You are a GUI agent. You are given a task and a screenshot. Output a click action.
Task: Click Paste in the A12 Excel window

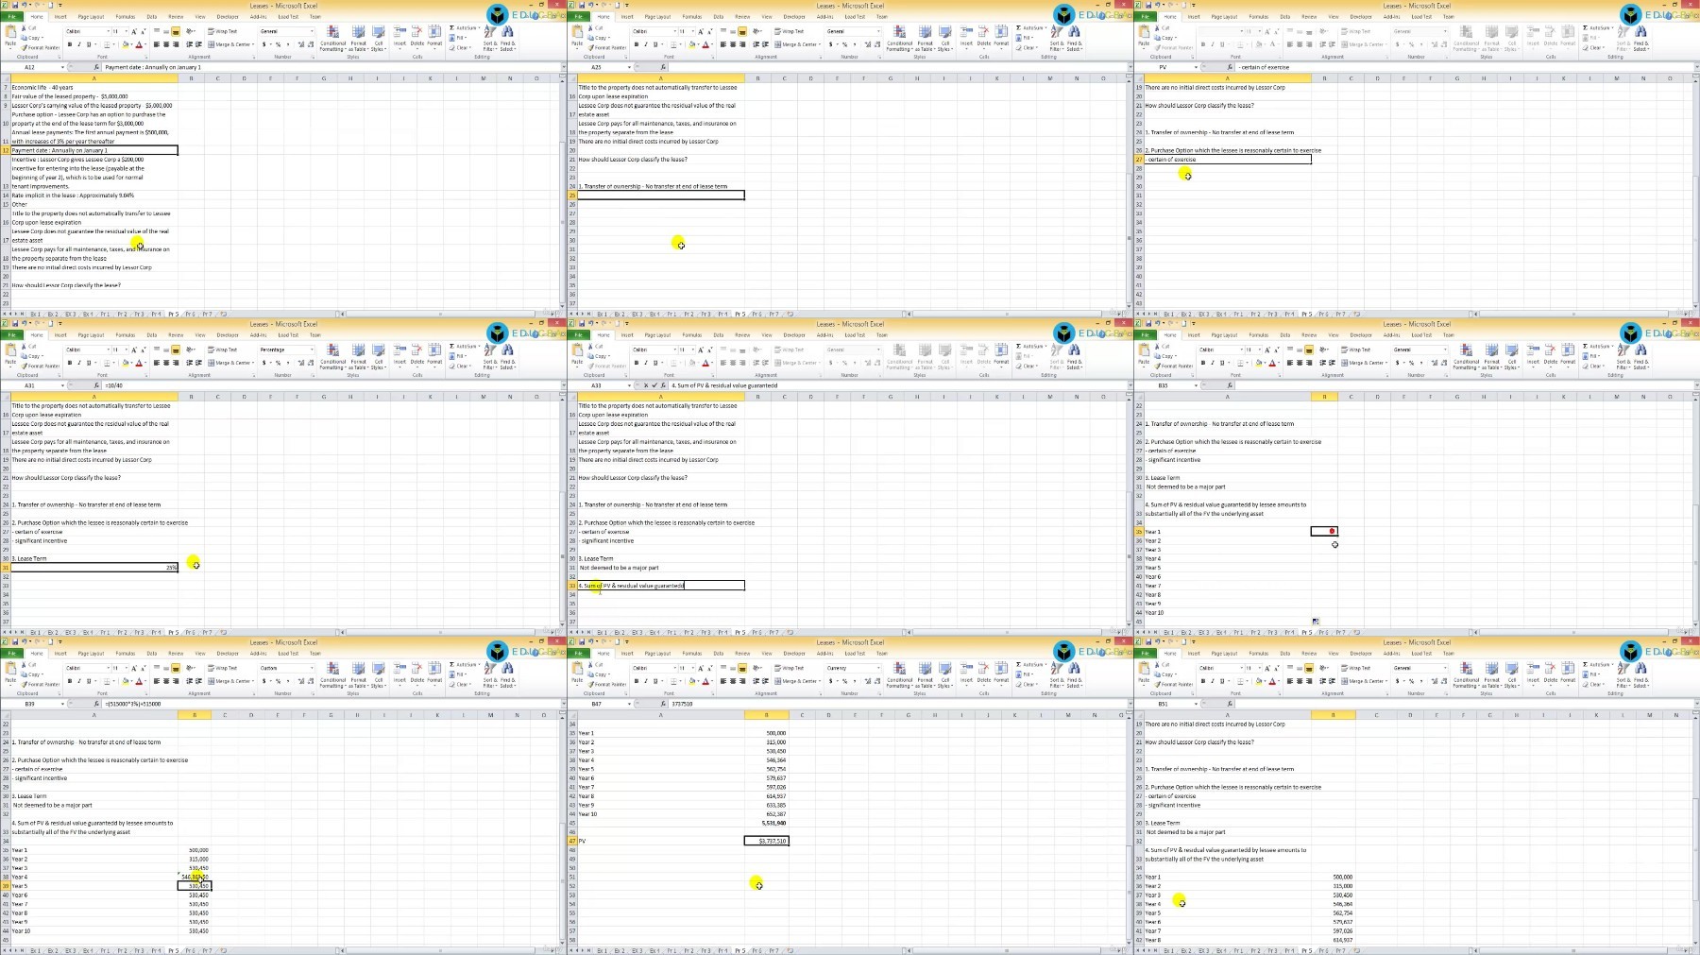click(10, 36)
